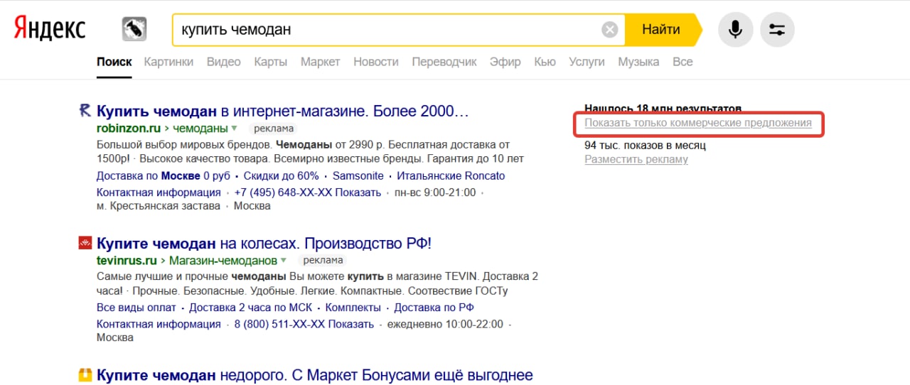
Task: Expand dropdown arrow after Магазин-чемоданов
Action: pyautogui.click(x=284, y=260)
